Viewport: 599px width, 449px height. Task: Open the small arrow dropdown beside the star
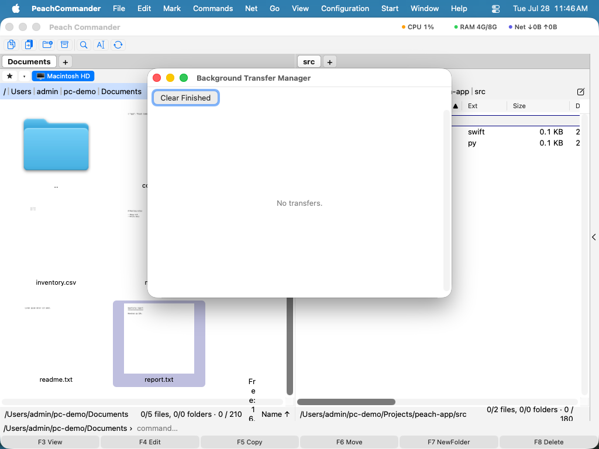(x=24, y=76)
